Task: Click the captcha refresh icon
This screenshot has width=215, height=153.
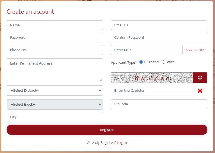Action: click(200, 78)
